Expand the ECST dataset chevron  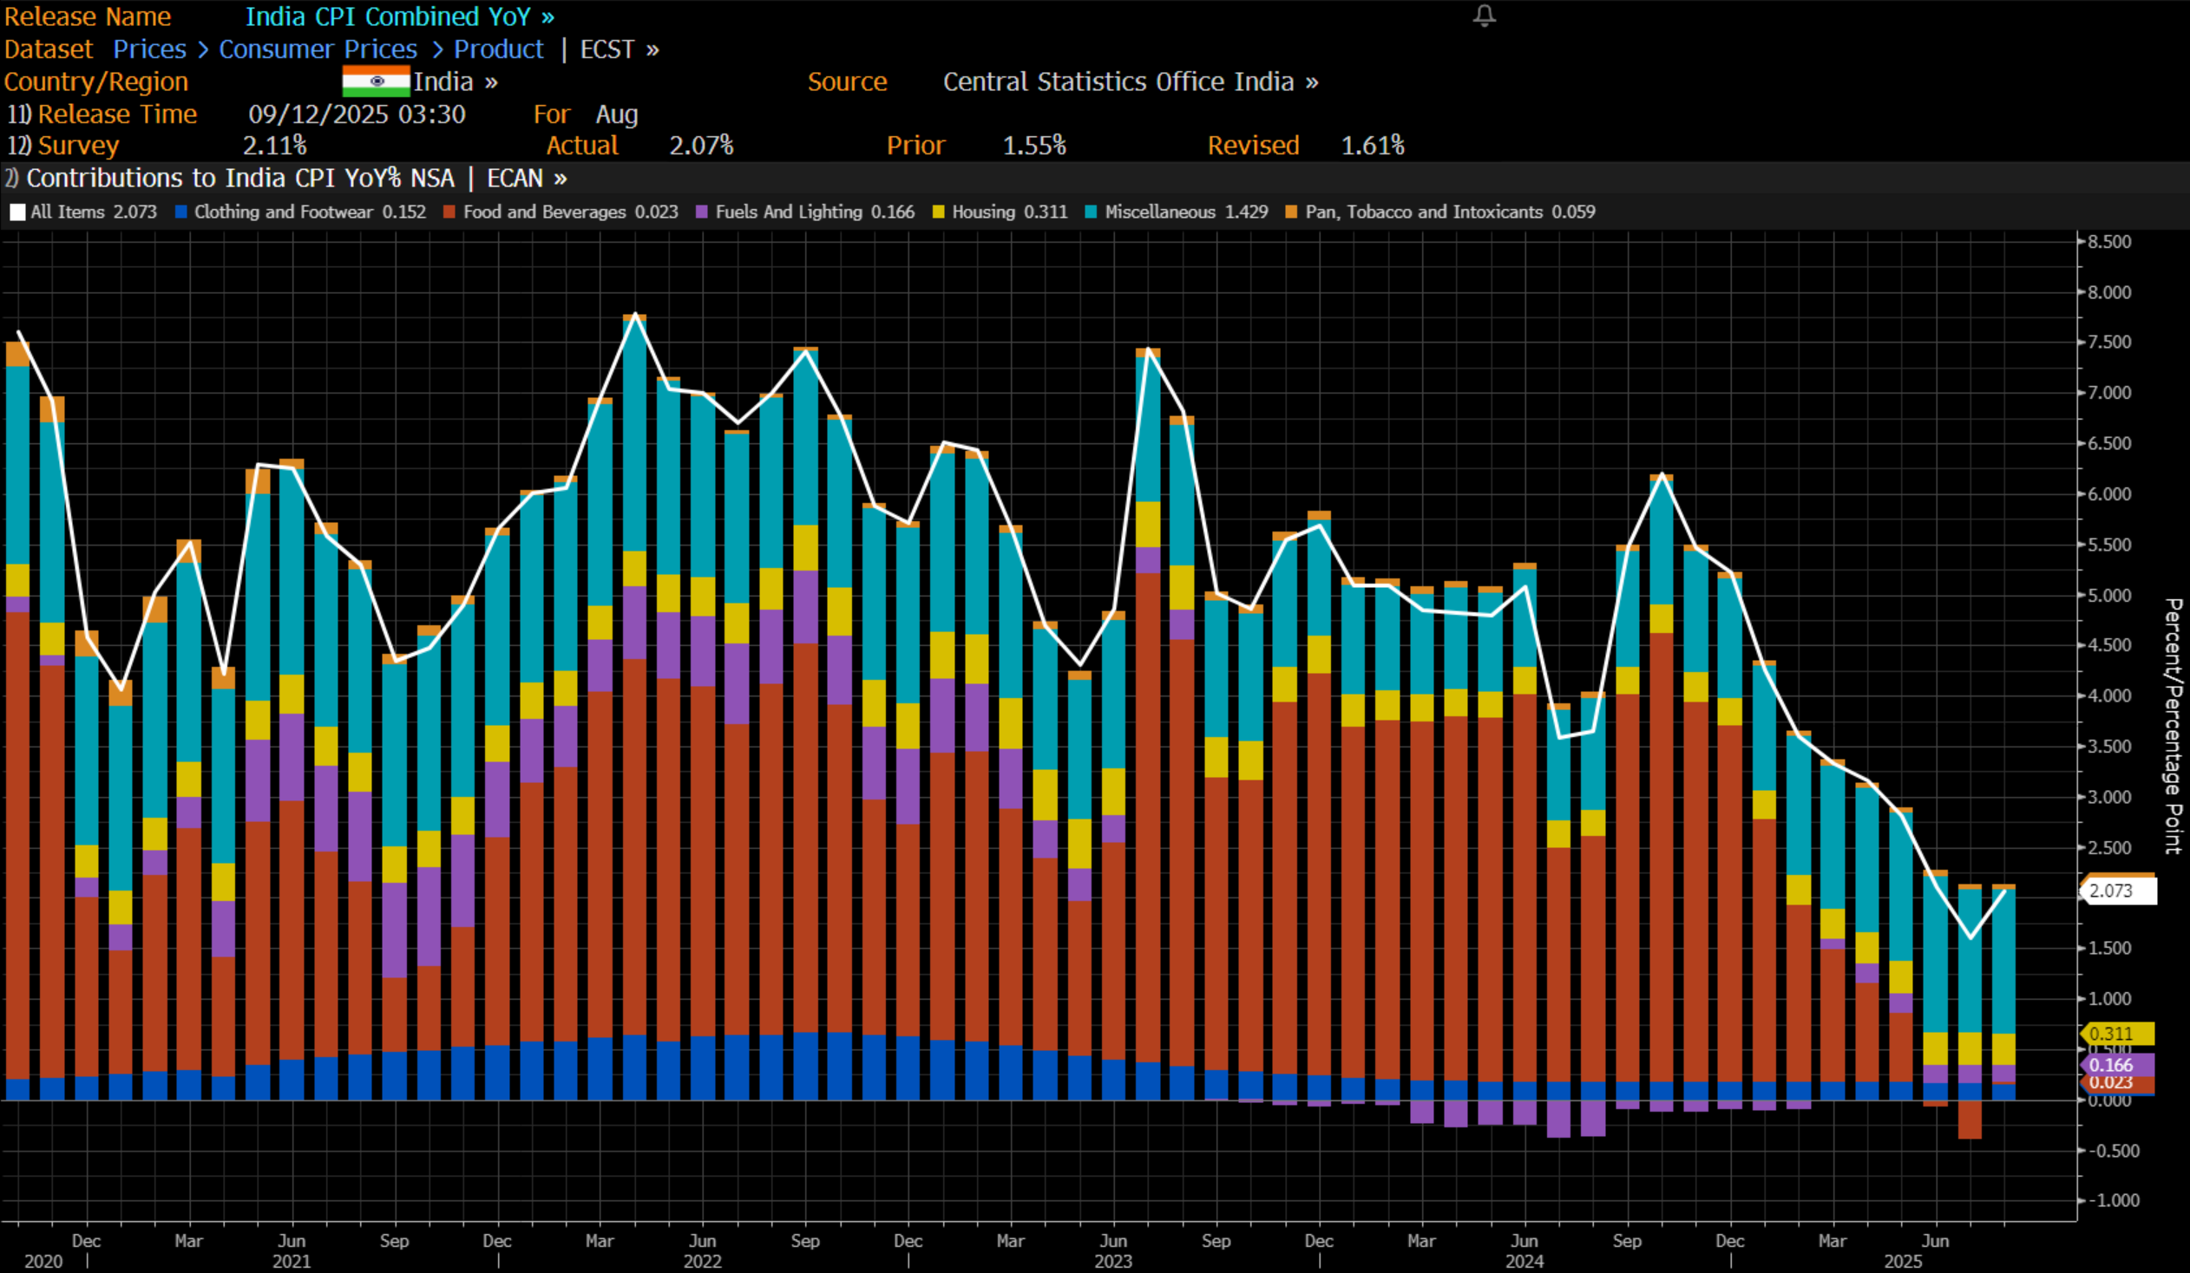point(652,49)
